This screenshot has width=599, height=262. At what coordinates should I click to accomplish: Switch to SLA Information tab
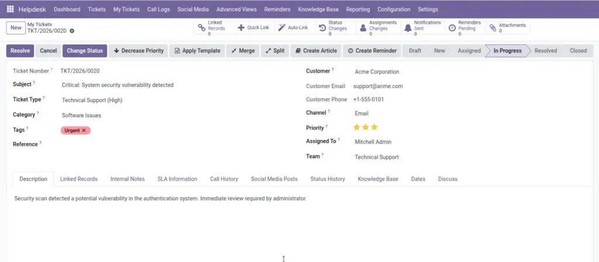[177, 179]
